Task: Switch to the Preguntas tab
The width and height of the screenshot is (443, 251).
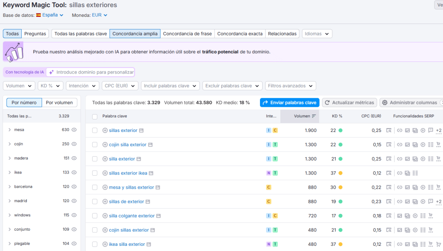Action: (35, 34)
